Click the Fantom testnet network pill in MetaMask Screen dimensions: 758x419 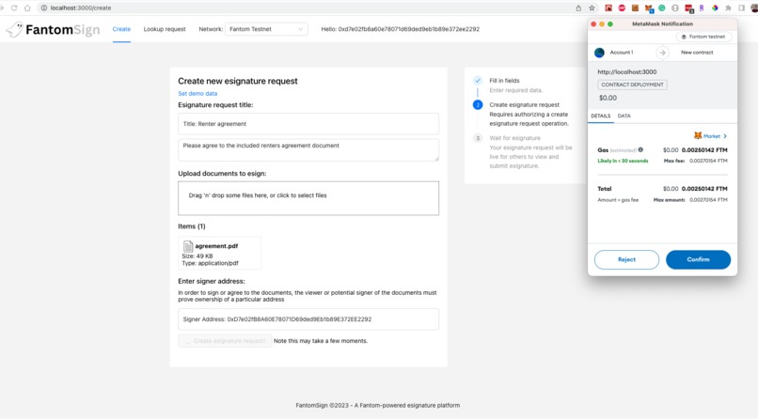coord(703,37)
